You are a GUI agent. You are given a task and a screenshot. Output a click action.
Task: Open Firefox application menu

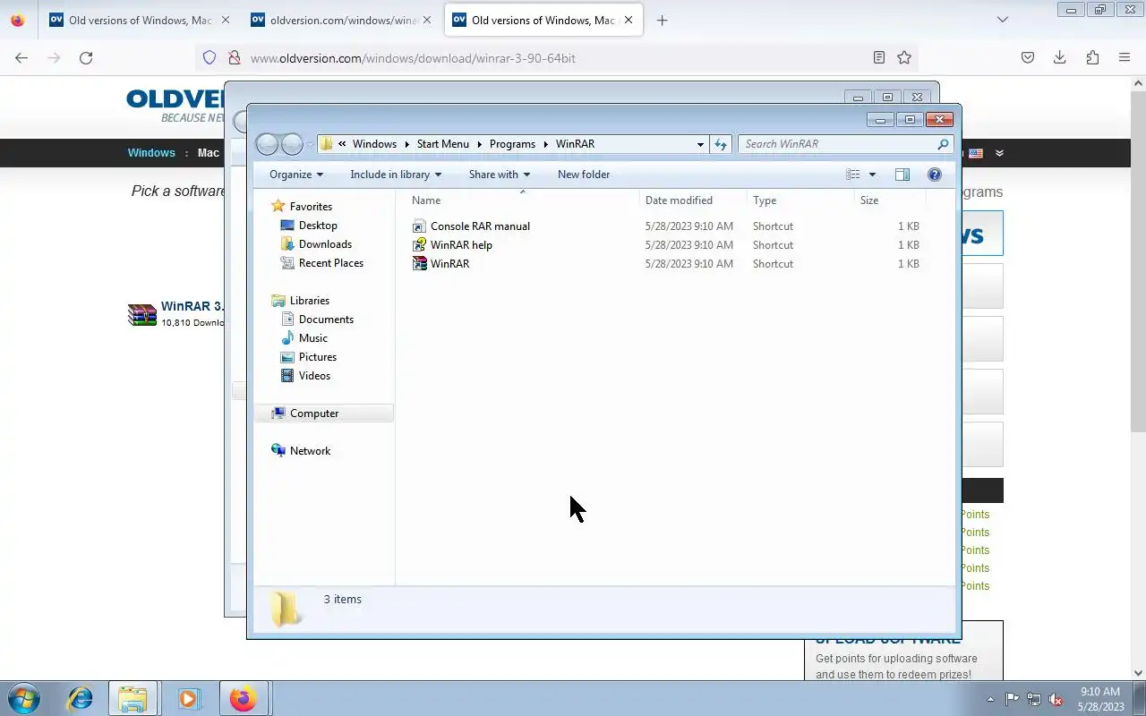pos(1125,57)
